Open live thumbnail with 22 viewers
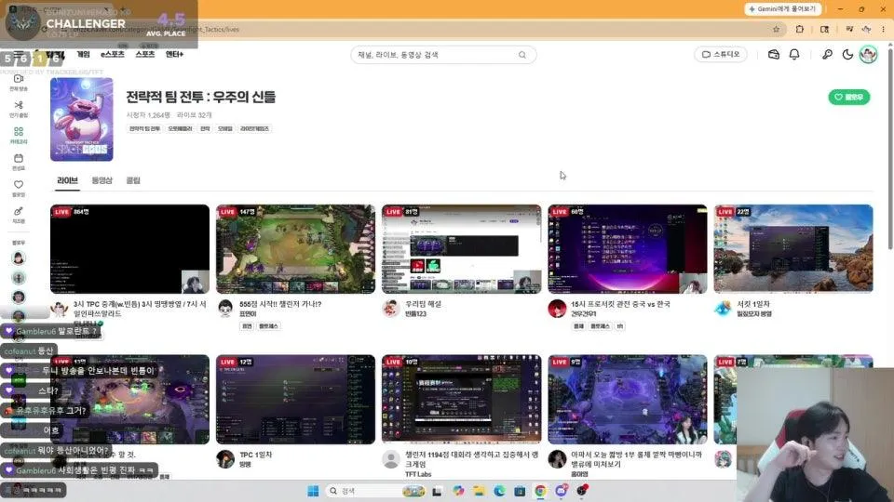The width and height of the screenshot is (894, 502). click(x=793, y=249)
